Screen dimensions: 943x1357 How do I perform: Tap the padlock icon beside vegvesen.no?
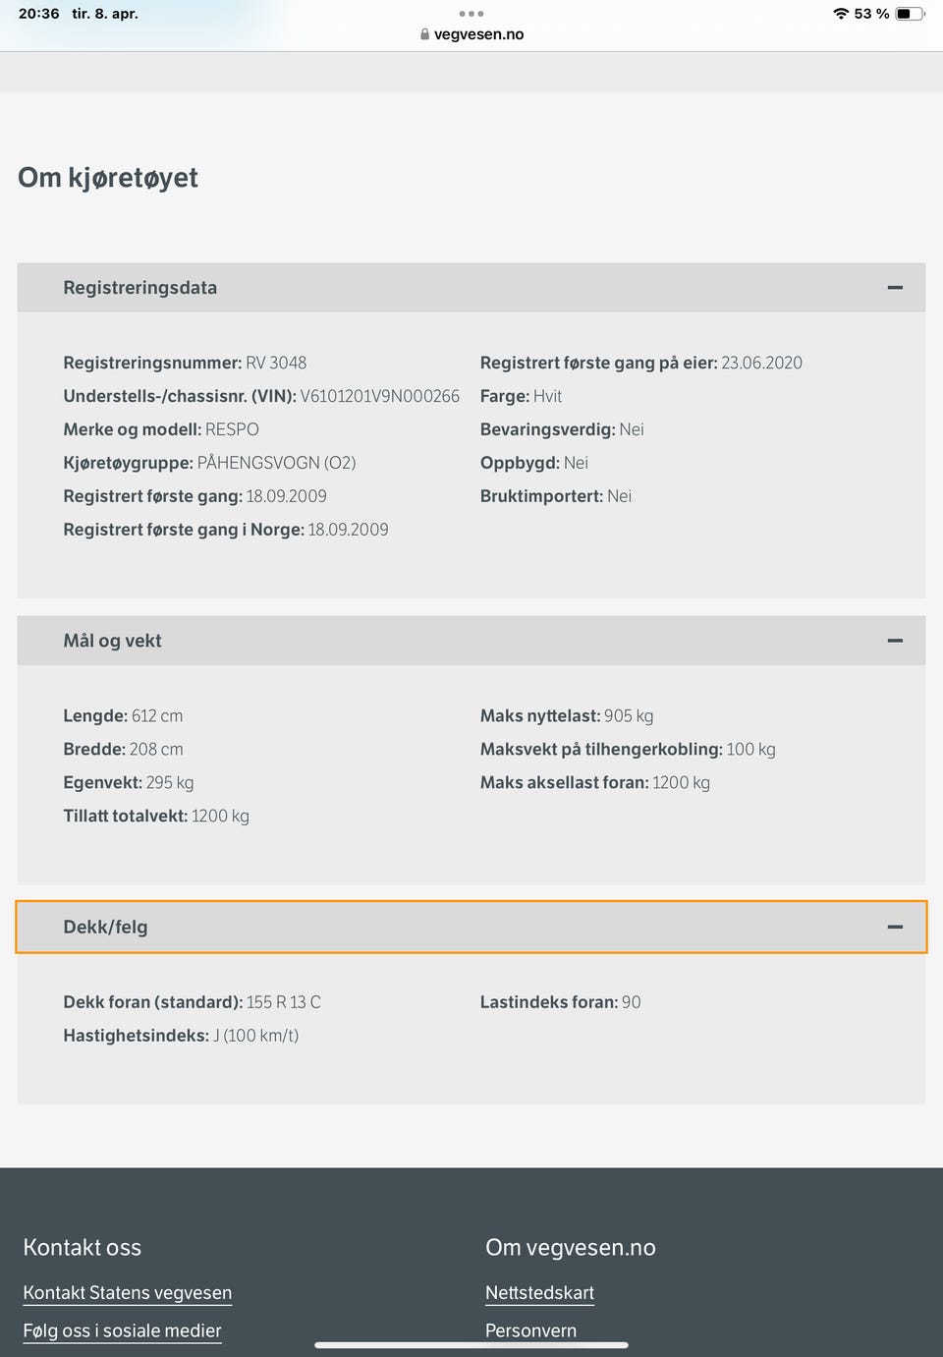424,34
